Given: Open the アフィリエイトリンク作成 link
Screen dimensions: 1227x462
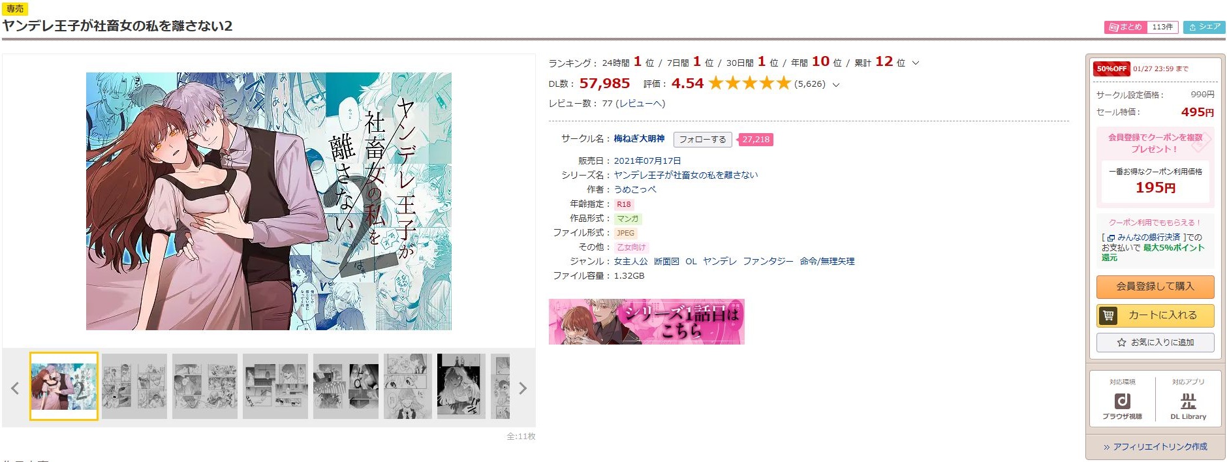Looking at the screenshot, I should click(x=1155, y=447).
